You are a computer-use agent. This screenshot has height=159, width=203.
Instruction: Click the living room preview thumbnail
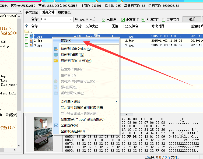44,134
